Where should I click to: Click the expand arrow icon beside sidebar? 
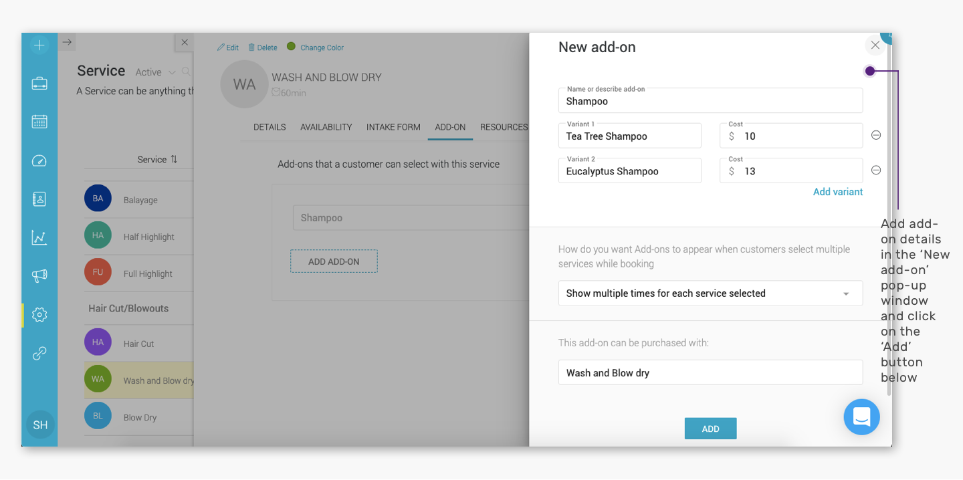67,42
